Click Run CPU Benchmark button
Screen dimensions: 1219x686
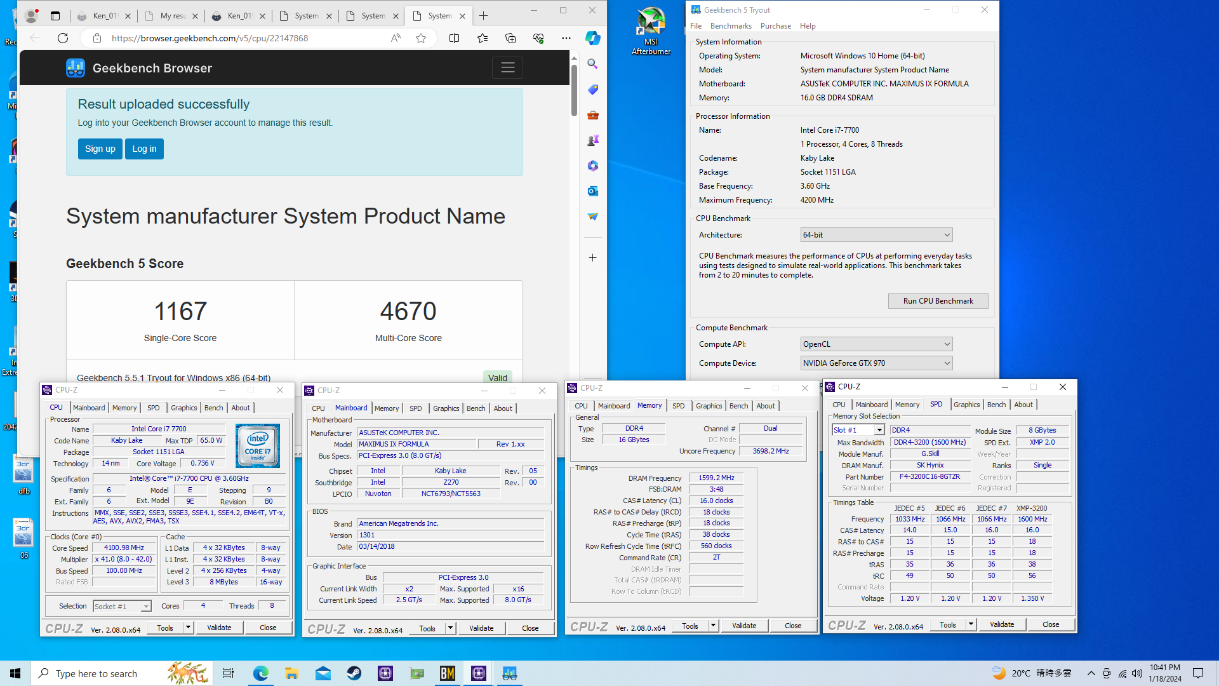click(x=938, y=301)
